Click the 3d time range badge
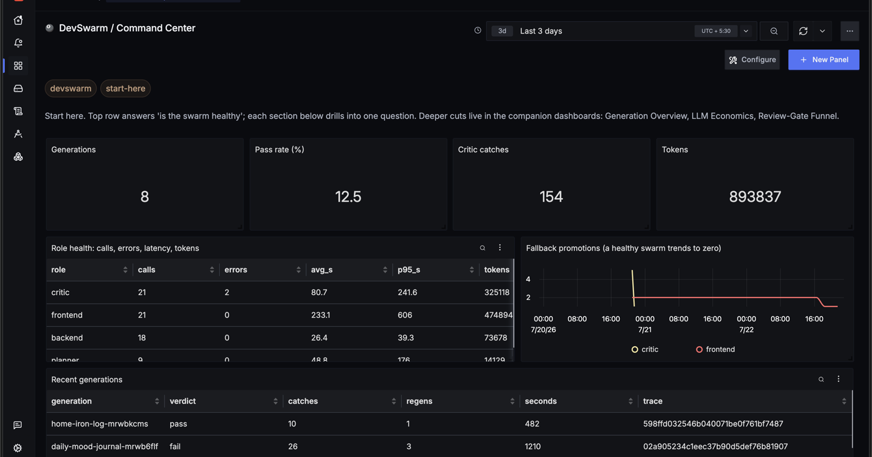Image resolution: width=872 pixels, height=457 pixels. (x=502, y=31)
